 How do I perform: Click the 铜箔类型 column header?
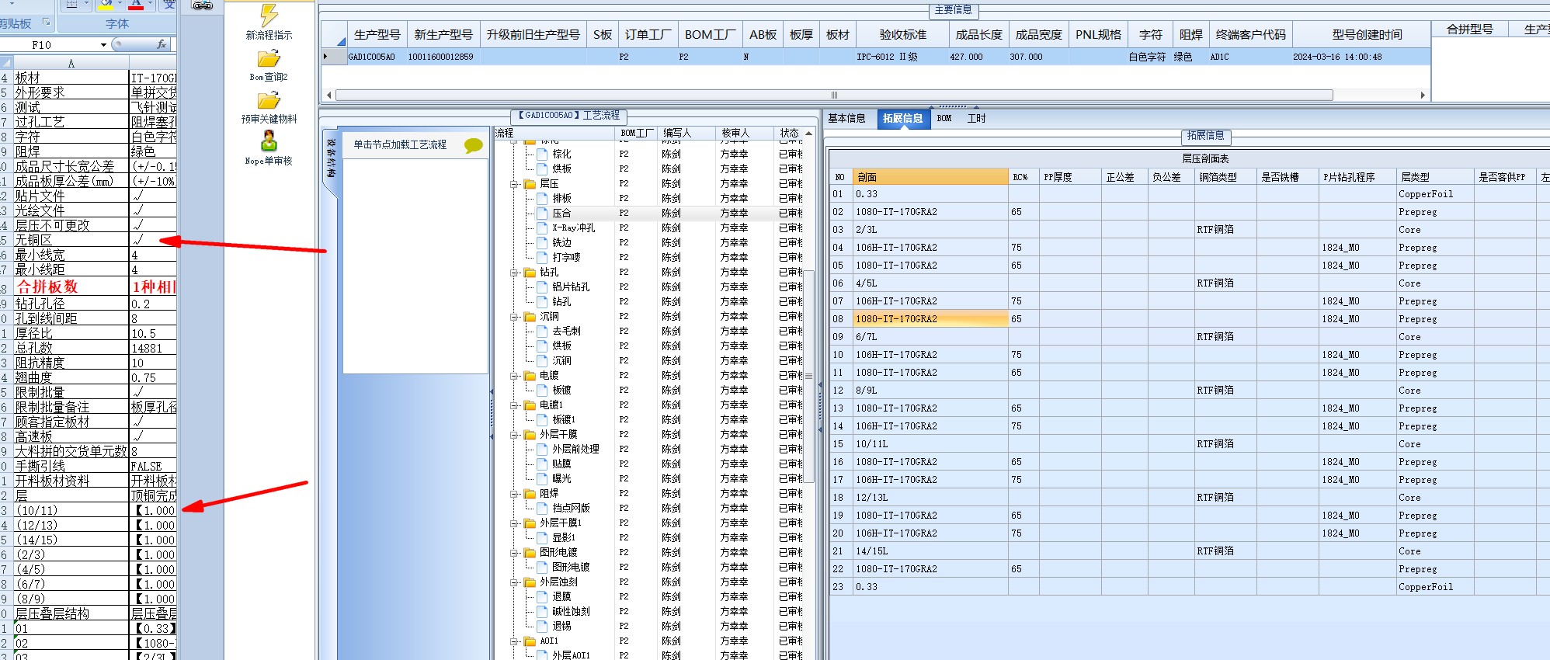click(1225, 177)
